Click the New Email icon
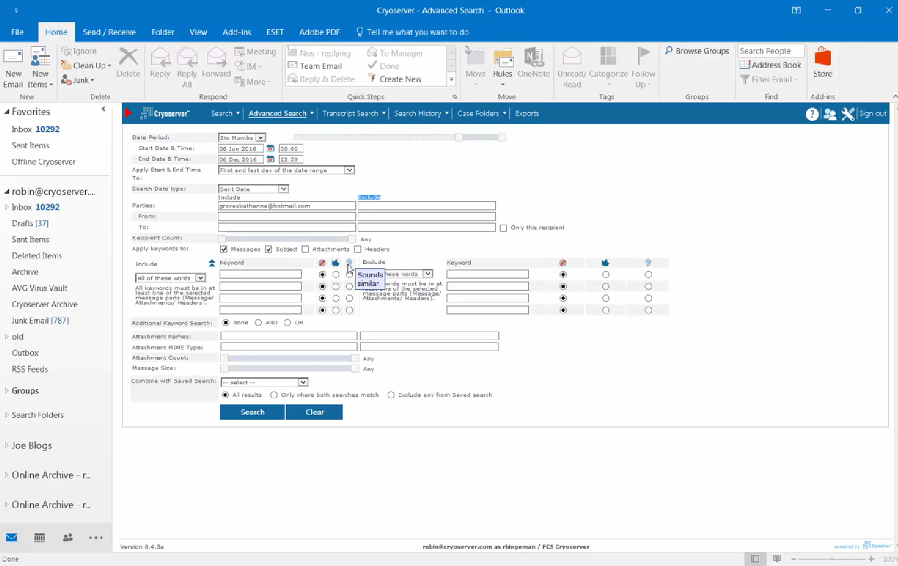This screenshot has width=898, height=566. coord(13,58)
